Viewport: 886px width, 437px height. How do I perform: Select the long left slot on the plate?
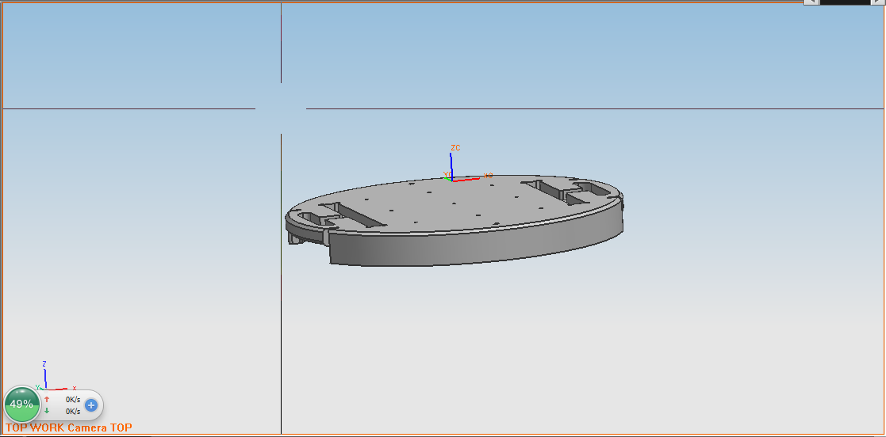[x=361, y=215]
